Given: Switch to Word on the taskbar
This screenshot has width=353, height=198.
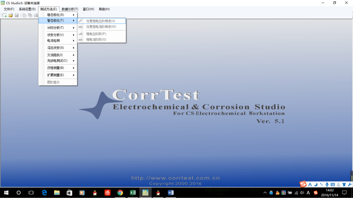Looking at the screenshot, I should click(x=171, y=193).
